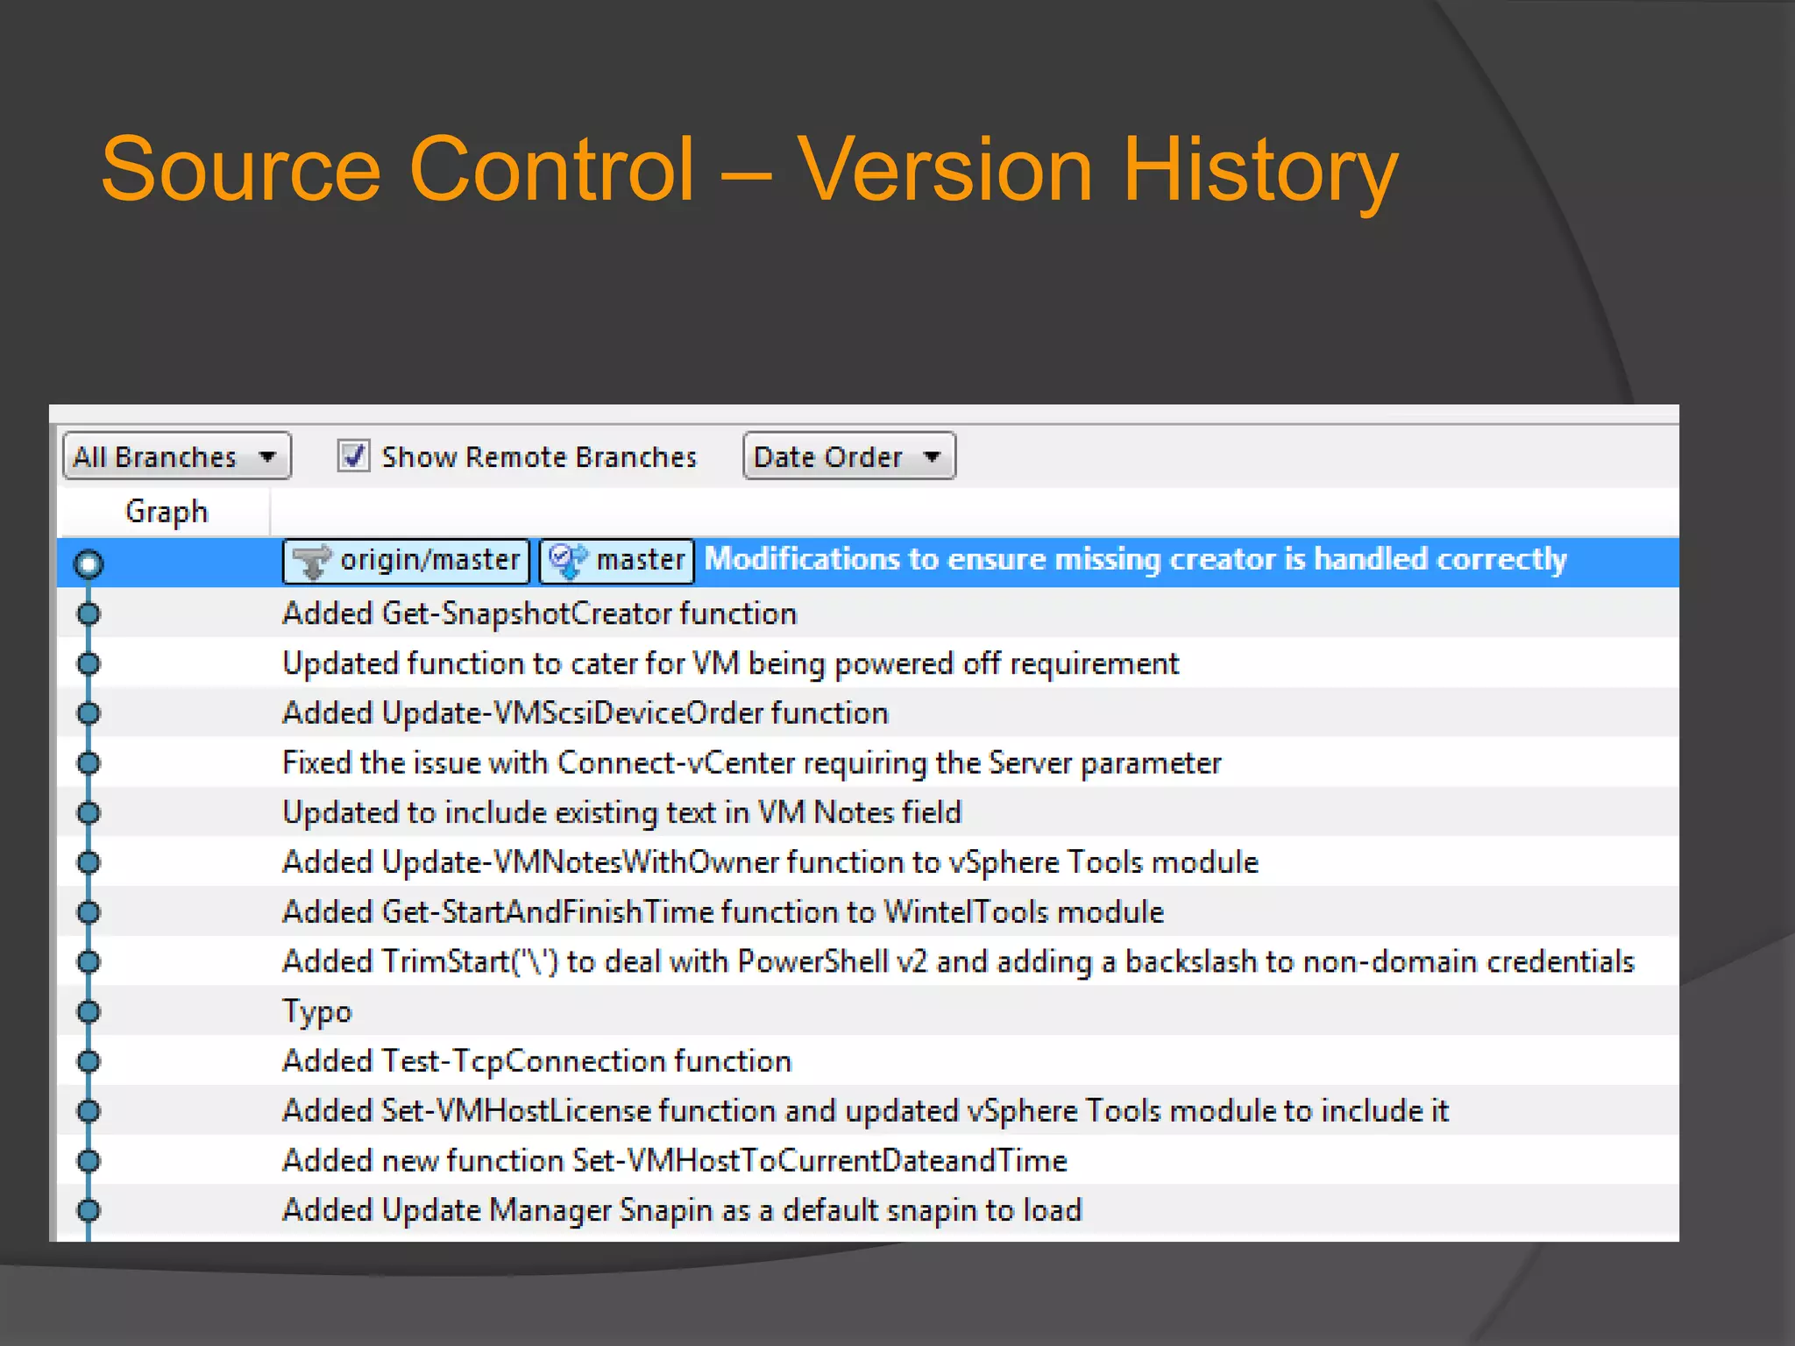
Task: Click graph node beside the Typo commit
Action: click(x=89, y=1011)
